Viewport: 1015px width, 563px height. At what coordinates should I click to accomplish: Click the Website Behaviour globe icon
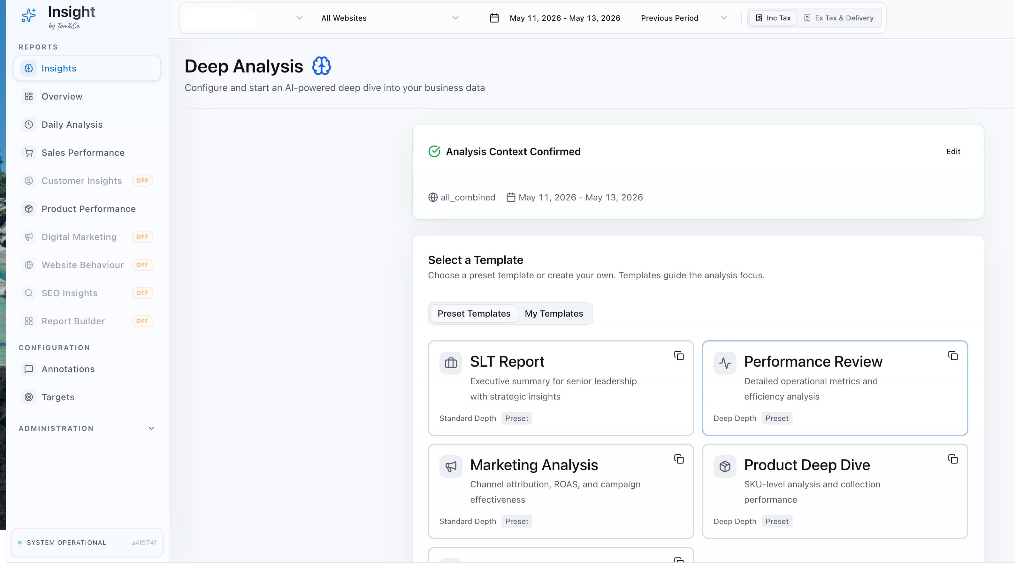coord(29,265)
